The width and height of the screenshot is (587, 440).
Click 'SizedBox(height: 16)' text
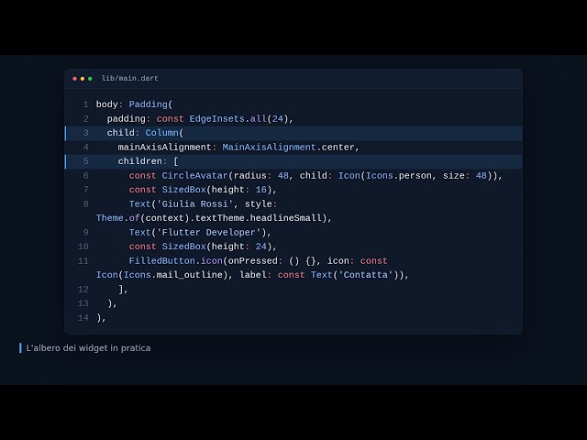(216, 190)
